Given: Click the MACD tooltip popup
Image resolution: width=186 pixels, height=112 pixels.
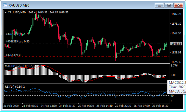Looking at the screenshot, I should [177, 87].
